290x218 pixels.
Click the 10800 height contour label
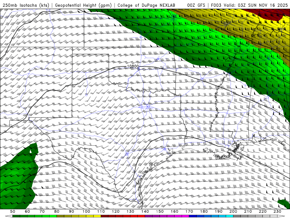(133, 66)
